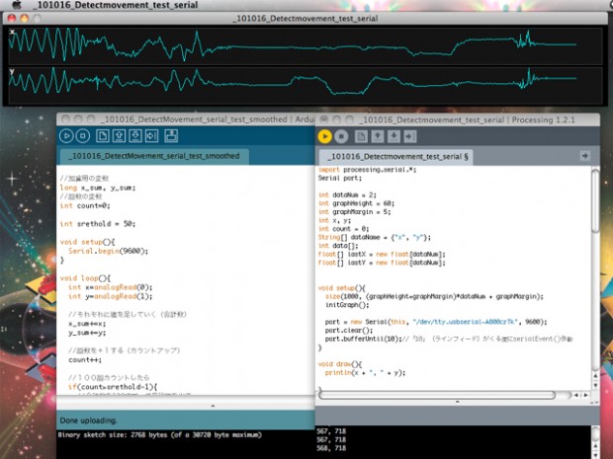This screenshot has width=613, height=459.
Task: Upload sketch to the Arduino board
Action: tap(152, 135)
